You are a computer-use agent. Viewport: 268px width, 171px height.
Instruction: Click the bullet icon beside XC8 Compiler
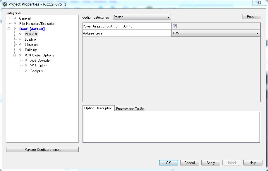(x=26, y=60)
